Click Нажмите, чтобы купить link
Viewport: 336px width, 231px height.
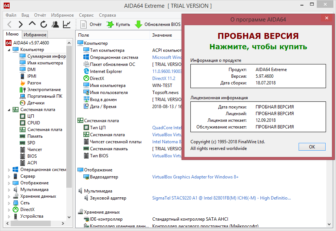point(258,47)
